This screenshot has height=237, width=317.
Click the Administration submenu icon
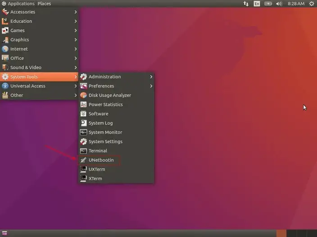tap(83, 77)
